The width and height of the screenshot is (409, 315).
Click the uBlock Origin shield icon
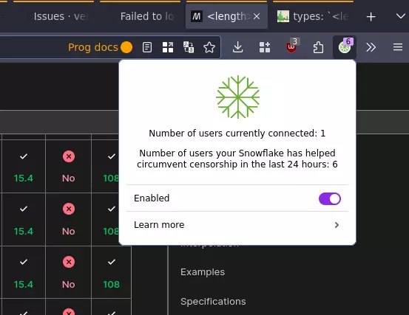click(x=291, y=46)
